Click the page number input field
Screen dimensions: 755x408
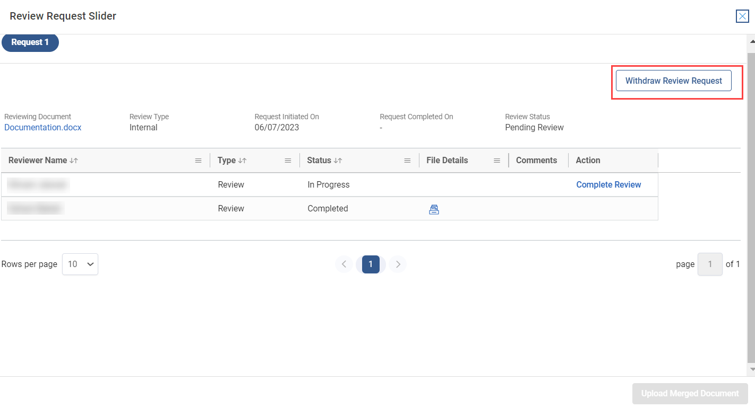pos(709,264)
